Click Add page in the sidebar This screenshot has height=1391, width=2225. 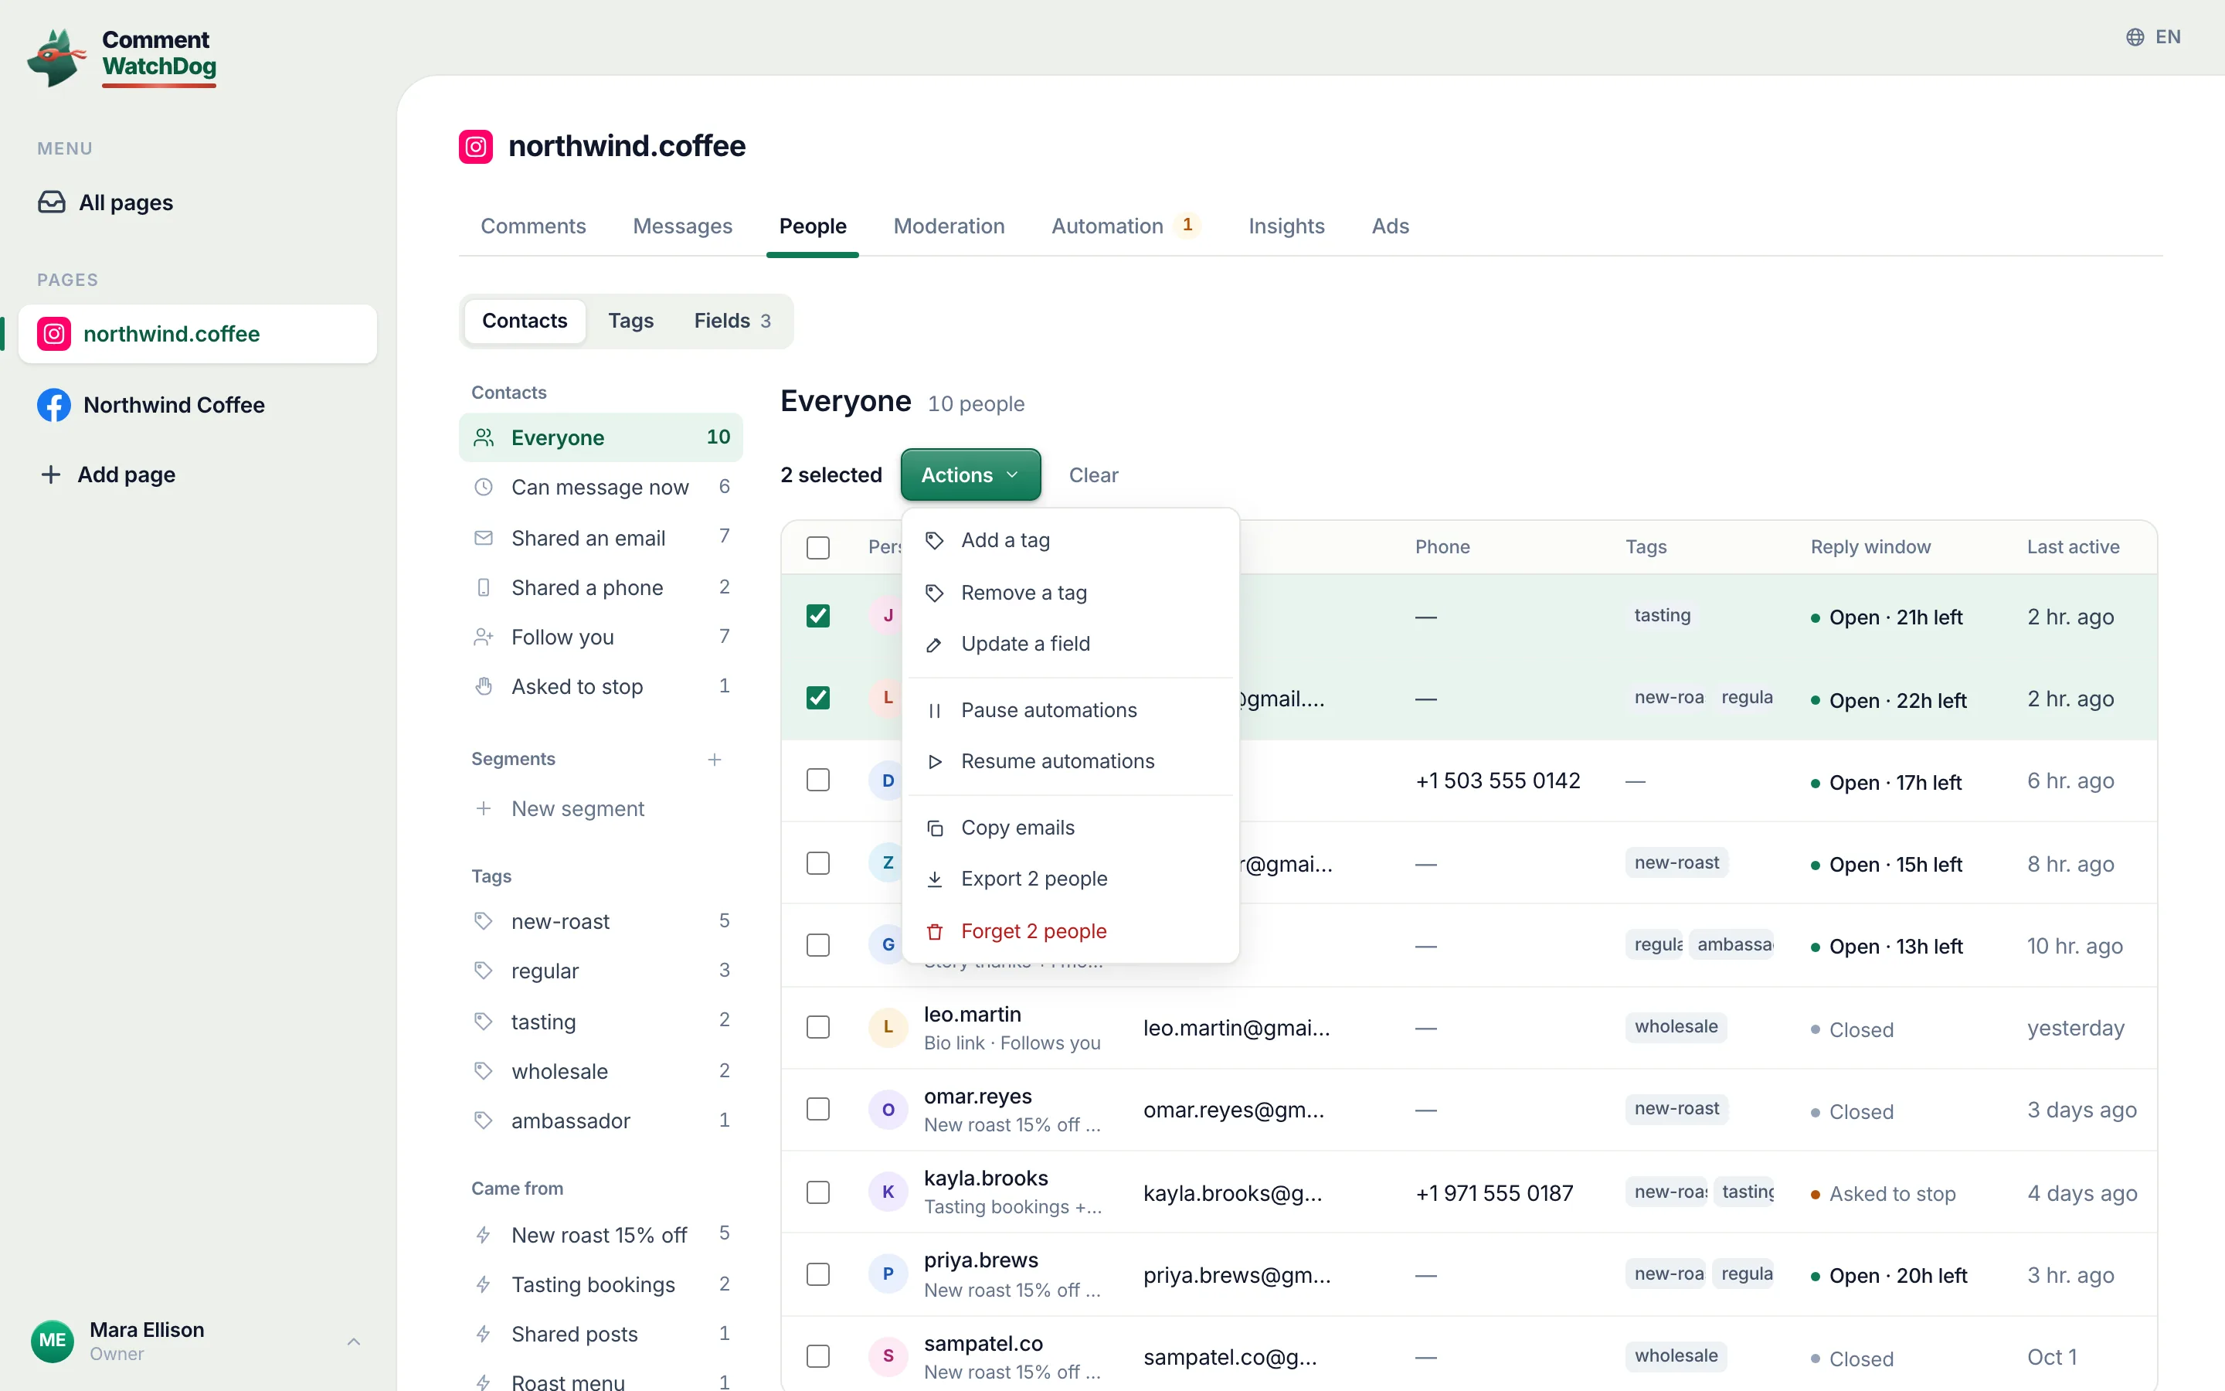tap(107, 474)
